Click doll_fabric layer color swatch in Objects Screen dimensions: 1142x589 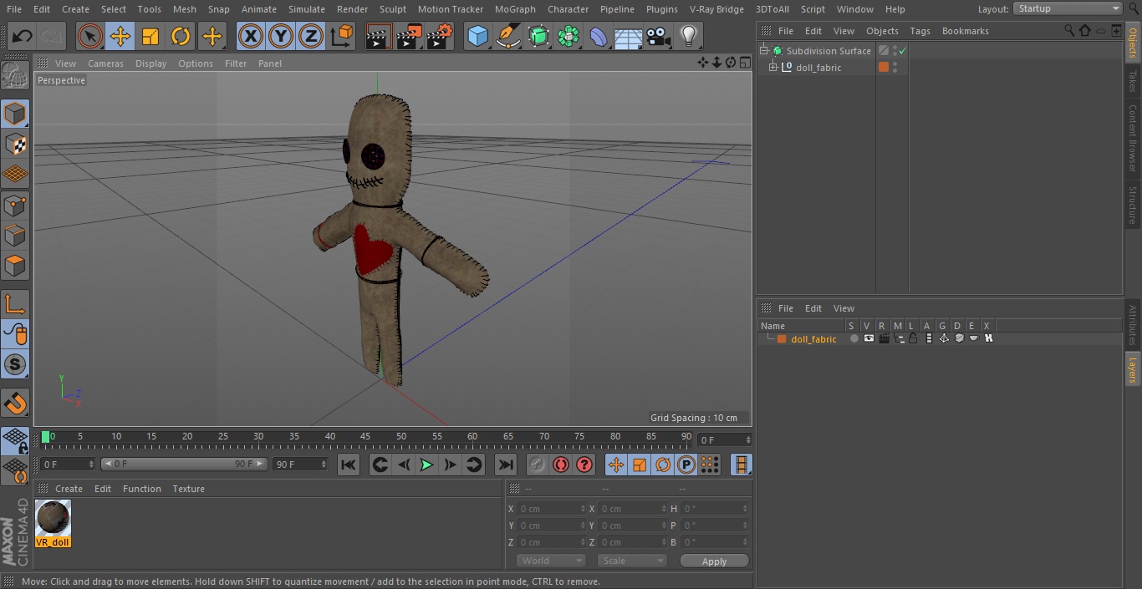pos(884,68)
